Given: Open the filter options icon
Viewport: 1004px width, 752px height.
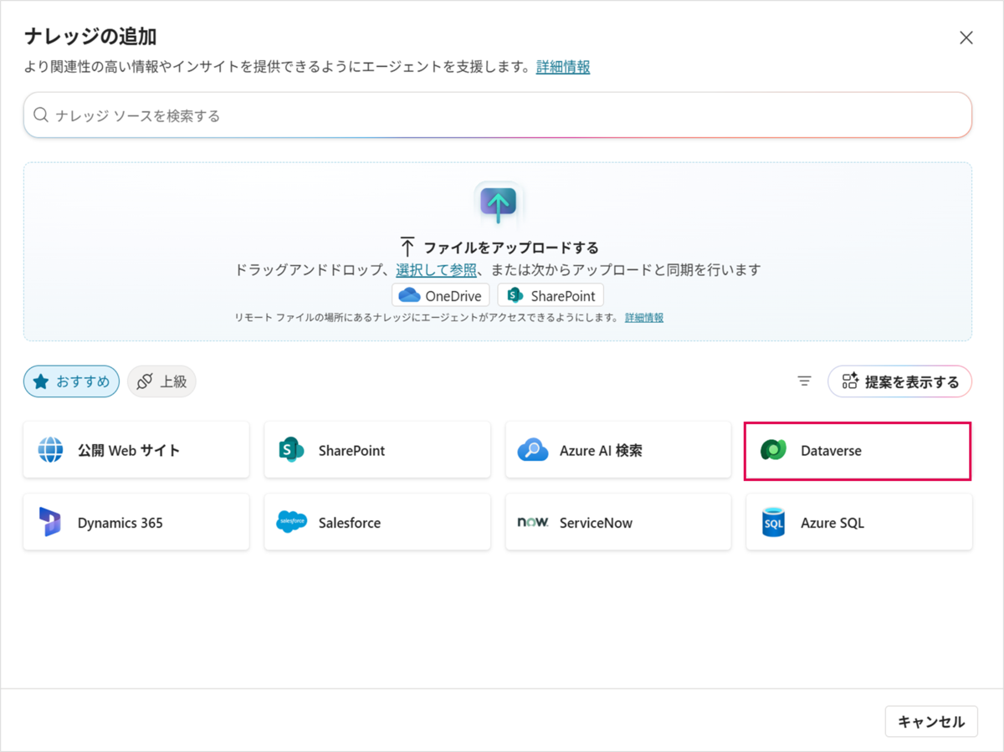Looking at the screenshot, I should [804, 381].
